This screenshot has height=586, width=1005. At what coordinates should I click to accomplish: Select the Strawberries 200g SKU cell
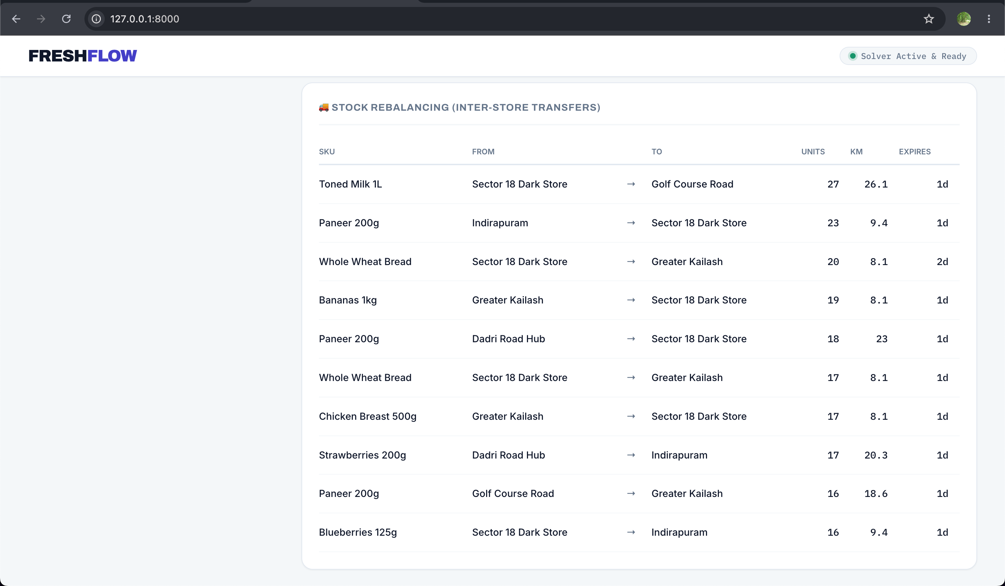pyautogui.click(x=362, y=455)
